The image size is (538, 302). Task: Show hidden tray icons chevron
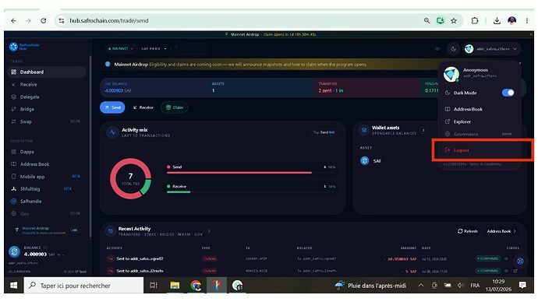pos(421,285)
